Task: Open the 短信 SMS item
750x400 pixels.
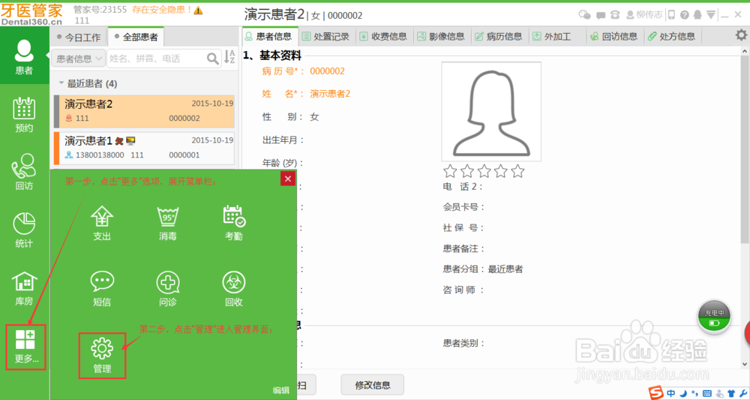Action: (x=102, y=289)
